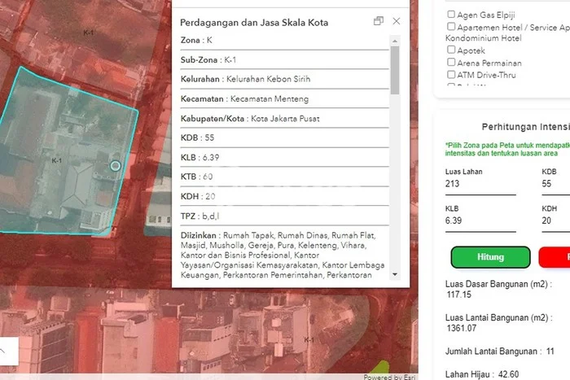The height and width of the screenshot is (380, 570).
Task: Click the 'Powered by Esri' attribution
Action: click(x=389, y=377)
